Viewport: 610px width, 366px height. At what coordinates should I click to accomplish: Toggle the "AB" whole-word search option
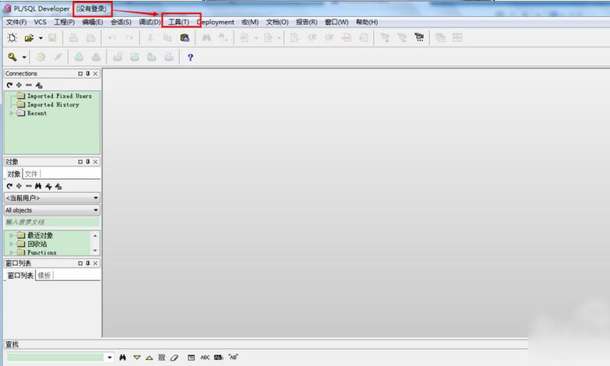[x=233, y=357]
